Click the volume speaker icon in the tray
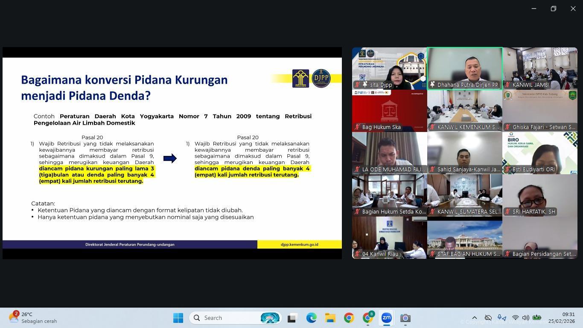This screenshot has width=583, height=328. [x=526, y=318]
